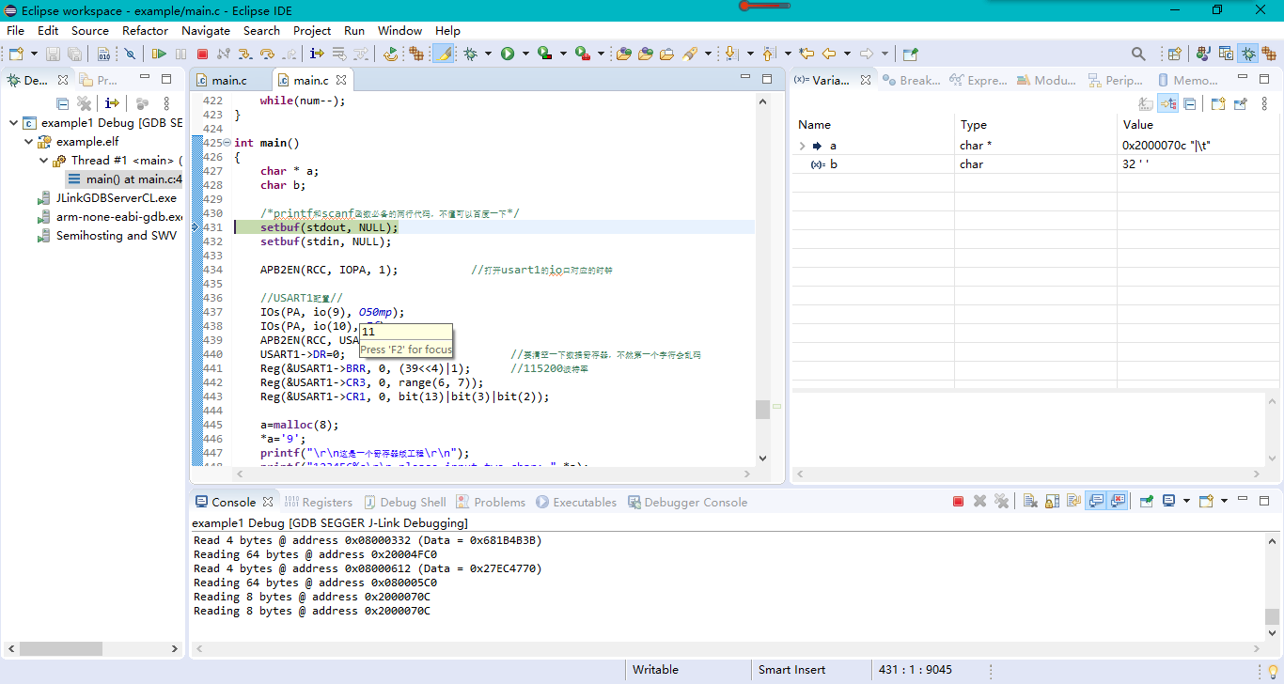The width and height of the screenshot is (1284, 684).
Task: Toggle Show Logical Structure in Variables view
Action: [x=1167, y=103]
